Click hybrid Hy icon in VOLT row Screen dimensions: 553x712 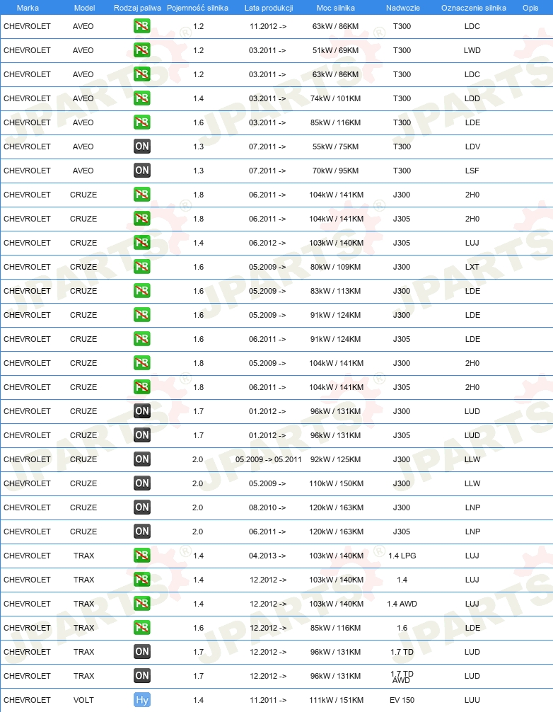(x=142, y=700)
